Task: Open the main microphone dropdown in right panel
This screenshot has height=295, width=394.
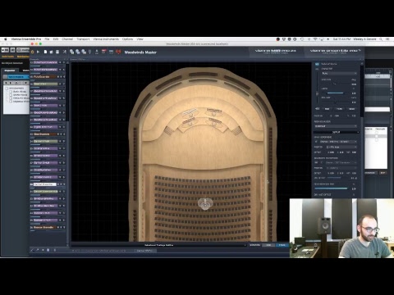Action: click(338, 142)
